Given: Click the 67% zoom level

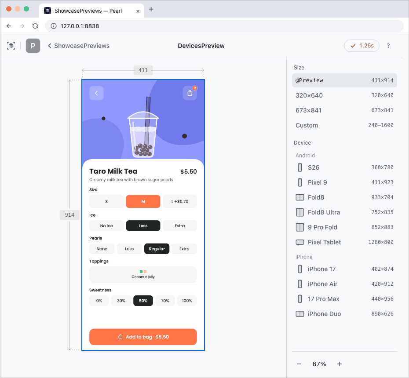Looking at the screenshot, I should tap(319, 364).
